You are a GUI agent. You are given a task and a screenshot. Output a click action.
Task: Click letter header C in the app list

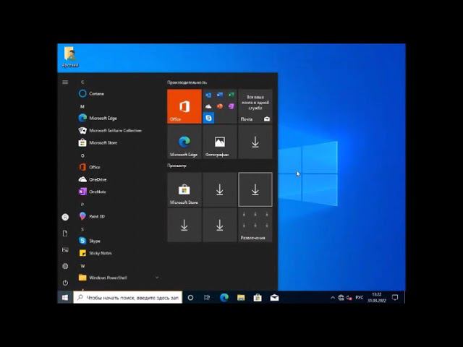point(82,82)
